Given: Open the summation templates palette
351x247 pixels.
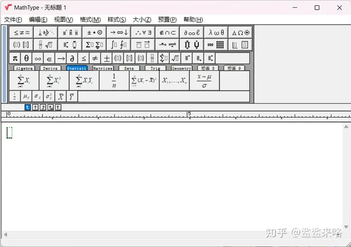Looking at the screenshot, I should (95, 44).
